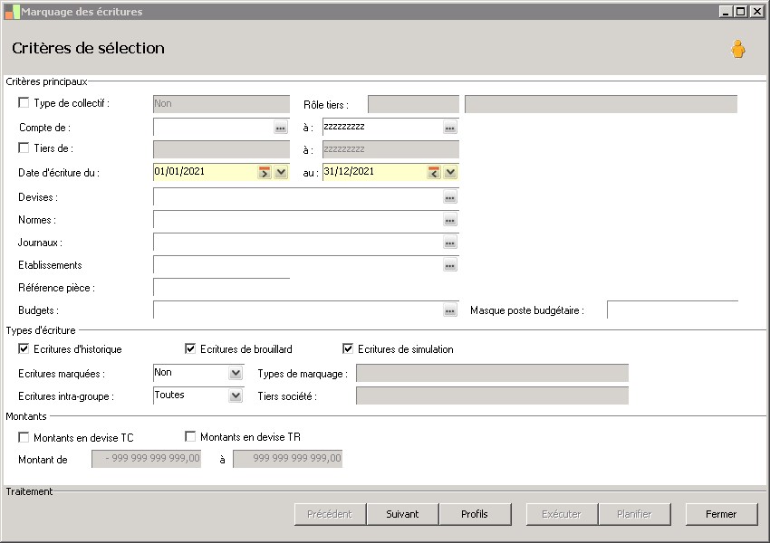Uncheck Ecritures de simulation

pyautogui.click(x=348, y=349)
